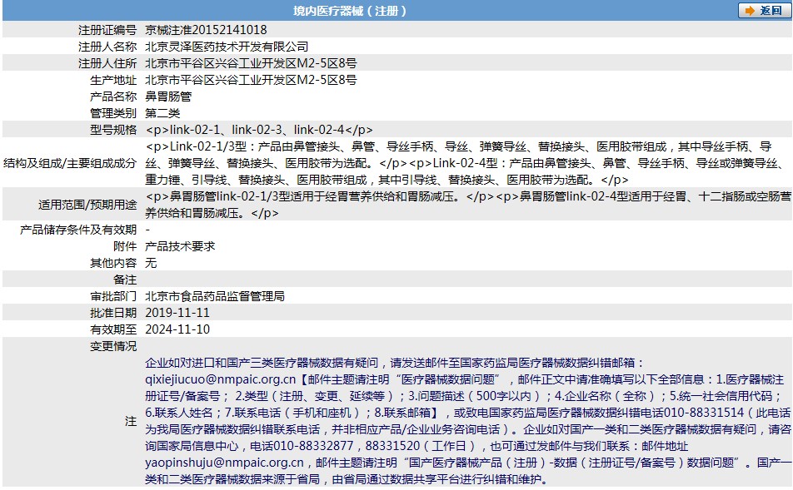Click the 注册人名称 label
Screen dimensions: 793x490
click(x=107, y=47)
